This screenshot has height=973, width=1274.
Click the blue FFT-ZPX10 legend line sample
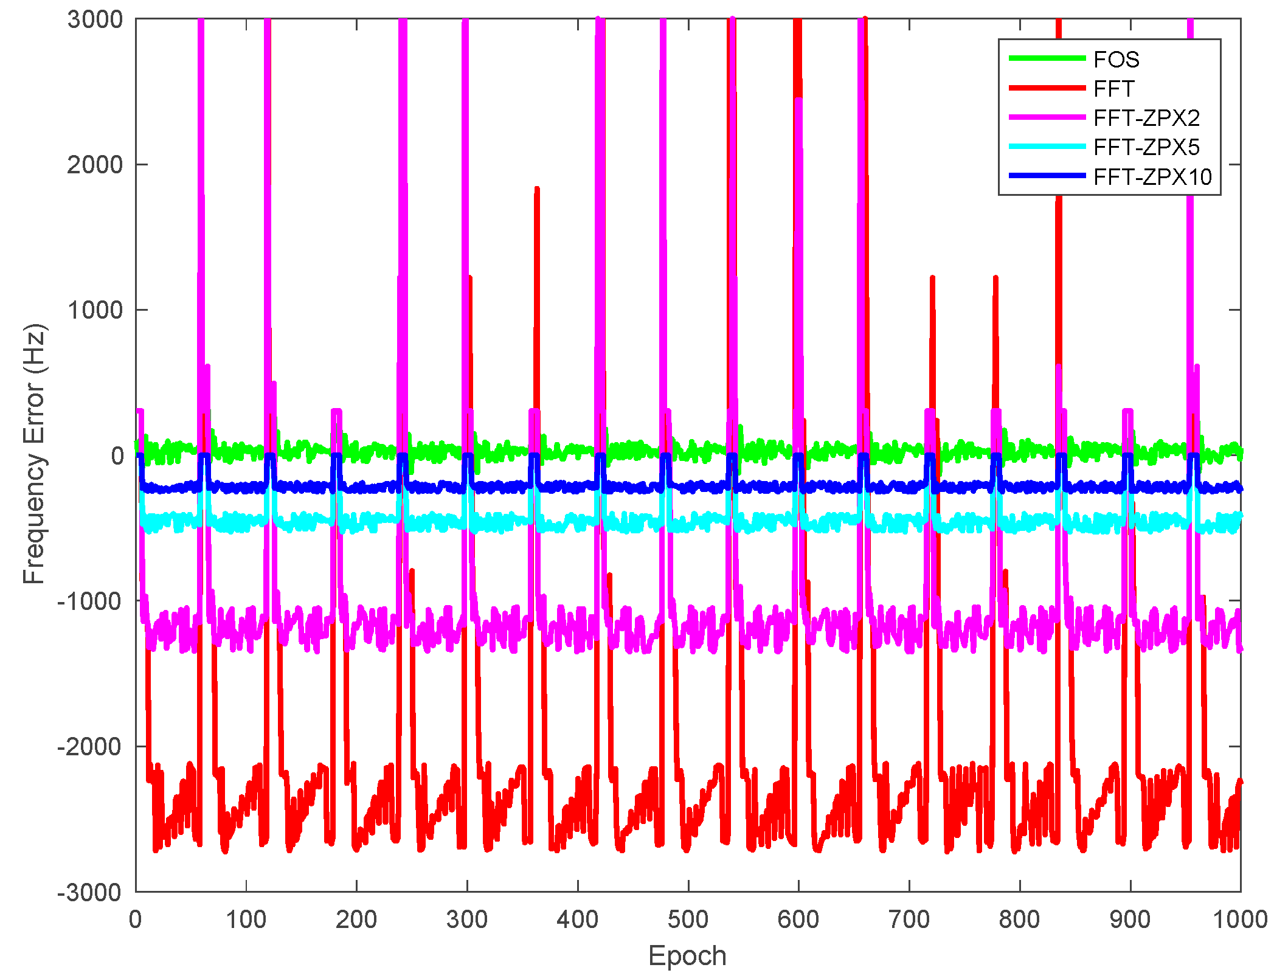[x=1047, y=176]
